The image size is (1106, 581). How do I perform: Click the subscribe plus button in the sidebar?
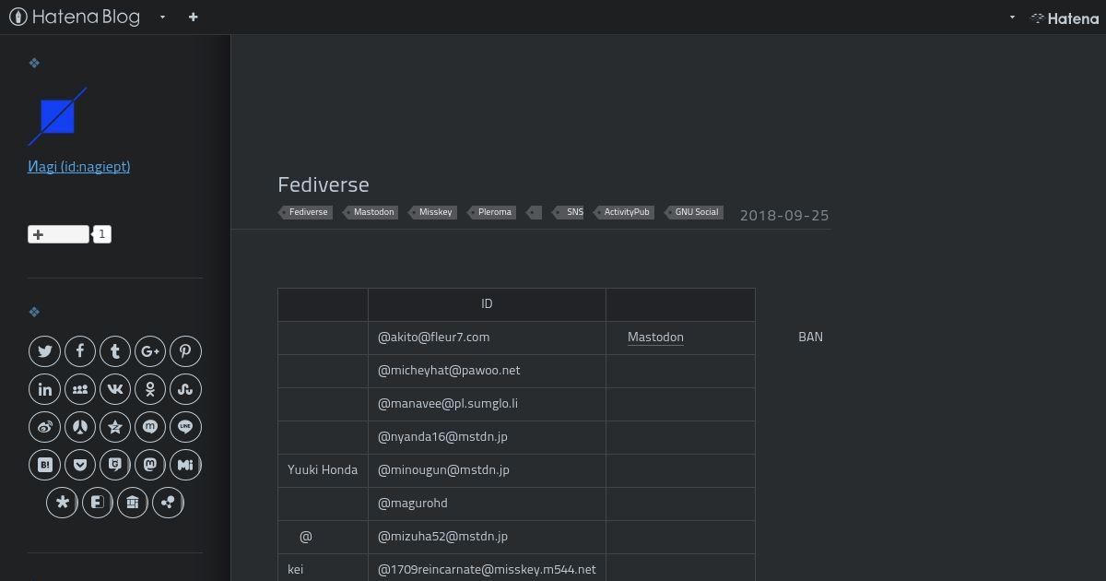(x=58, y=234)
